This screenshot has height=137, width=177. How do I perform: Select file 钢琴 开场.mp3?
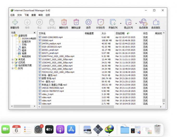(49, 78)
